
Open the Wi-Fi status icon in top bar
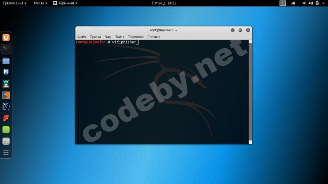coord(304,3)
